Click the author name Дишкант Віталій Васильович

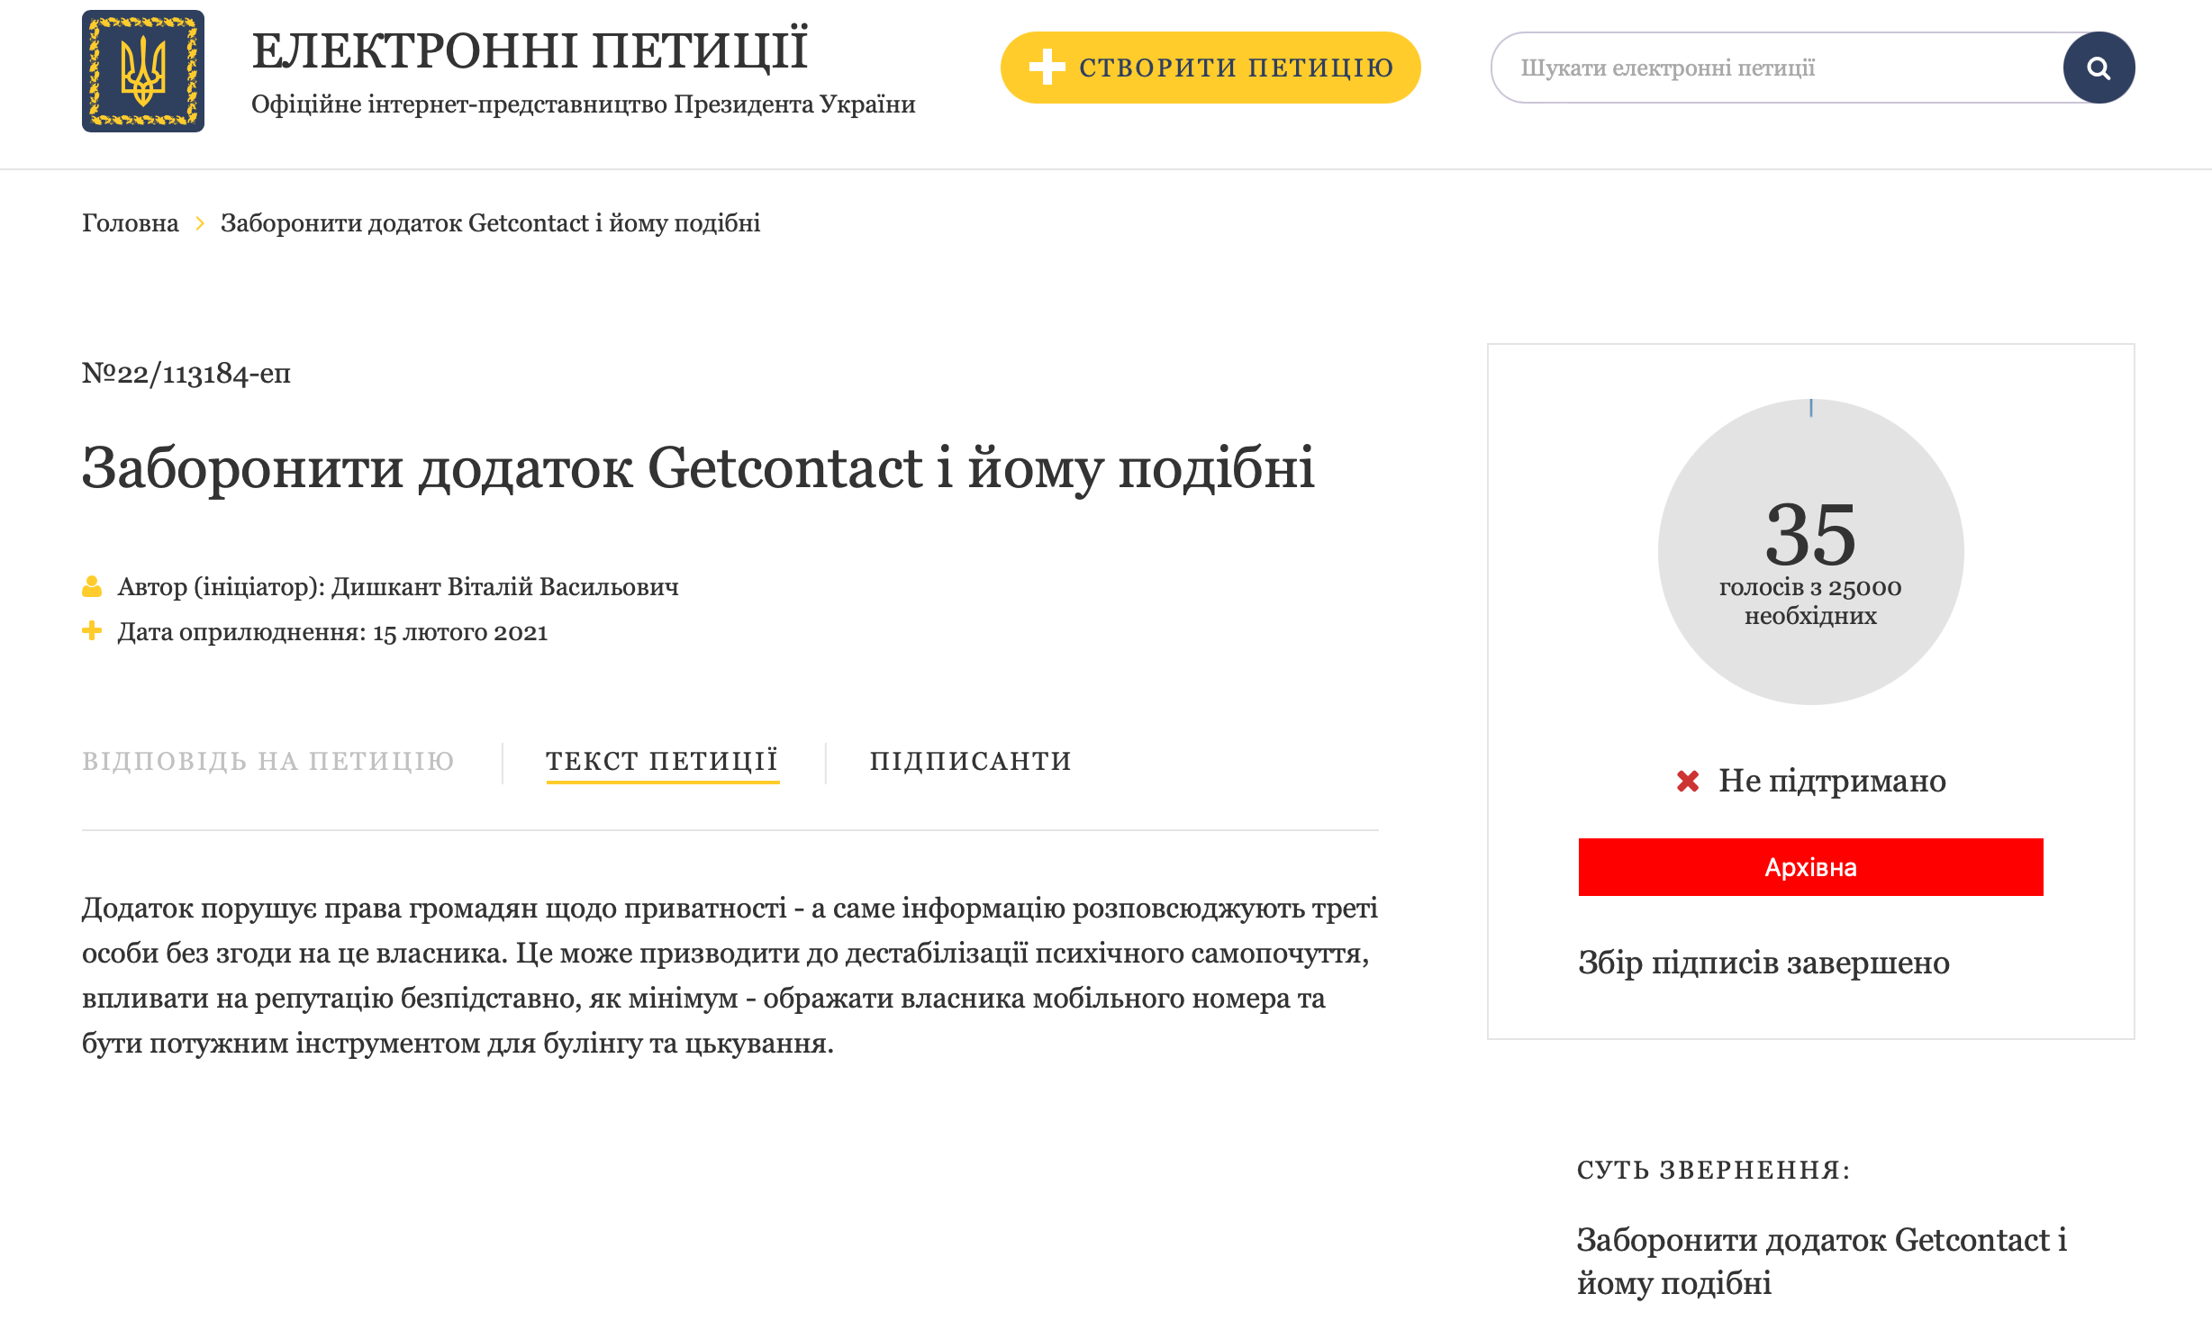click(x=504, y=585)
